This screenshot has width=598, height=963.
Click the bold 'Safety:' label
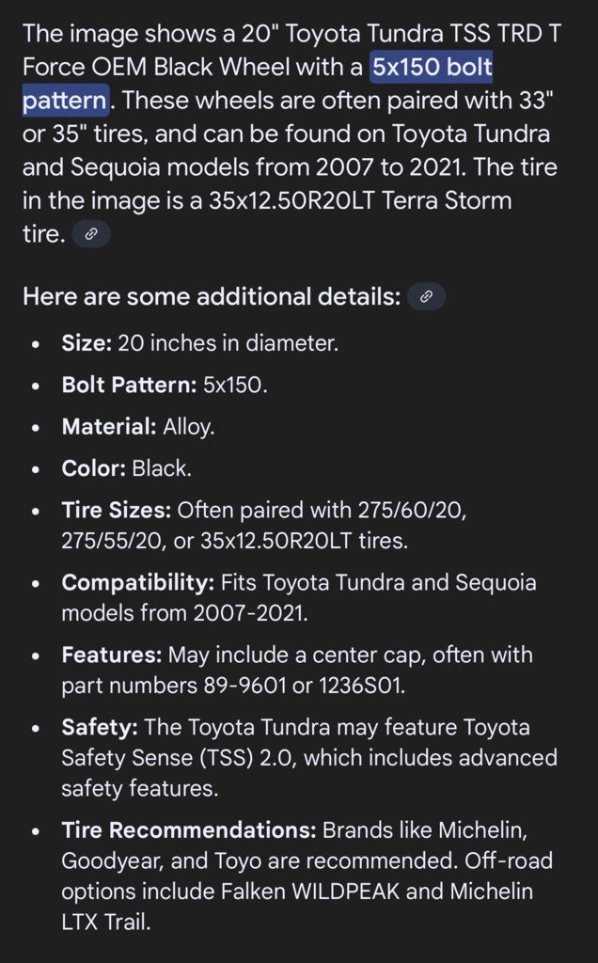[x=100, y=727]
